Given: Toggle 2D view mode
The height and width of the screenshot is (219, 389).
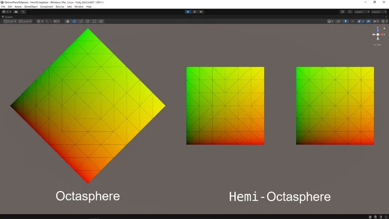Looking at the screenshot, I should [x=338, y=21].
